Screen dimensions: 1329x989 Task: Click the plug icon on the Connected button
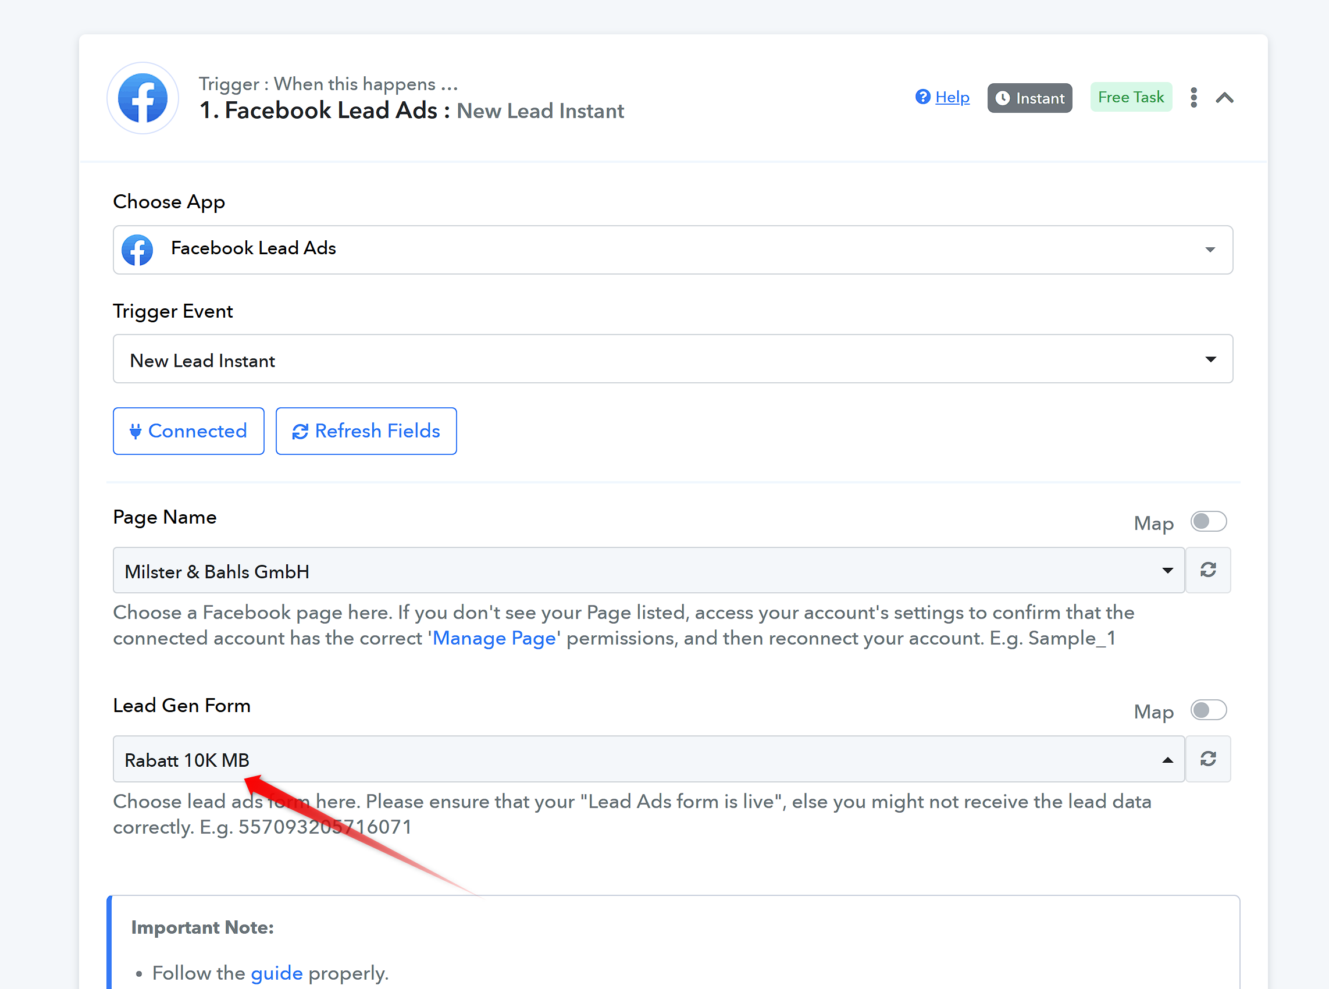pos(136,432)
